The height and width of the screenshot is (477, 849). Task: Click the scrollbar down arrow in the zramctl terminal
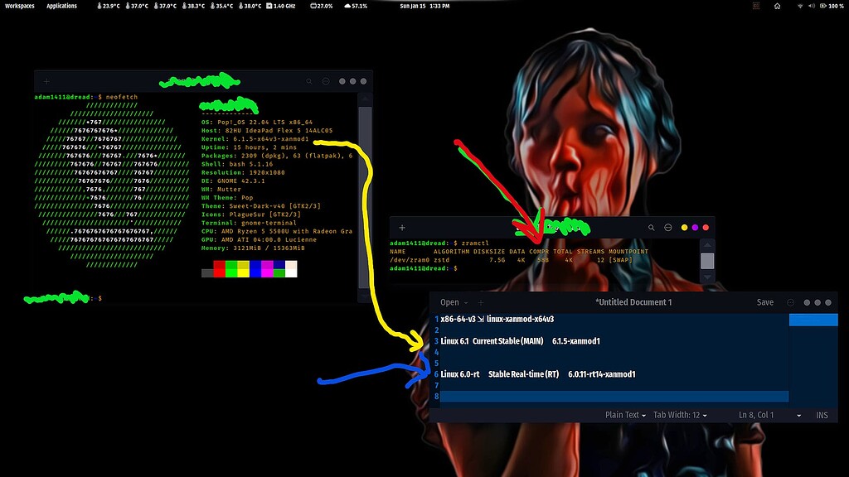(708, 277)
